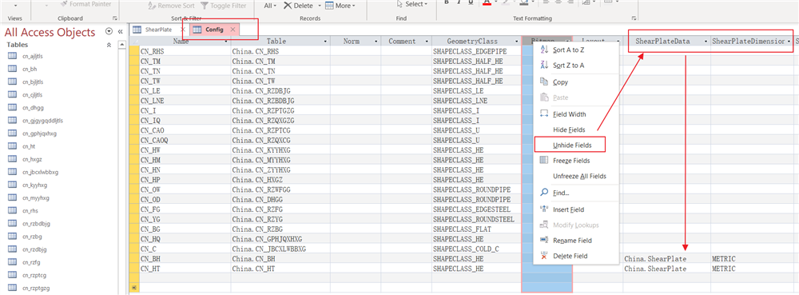Open the Delete dropdown arrow

click(320, 6)
